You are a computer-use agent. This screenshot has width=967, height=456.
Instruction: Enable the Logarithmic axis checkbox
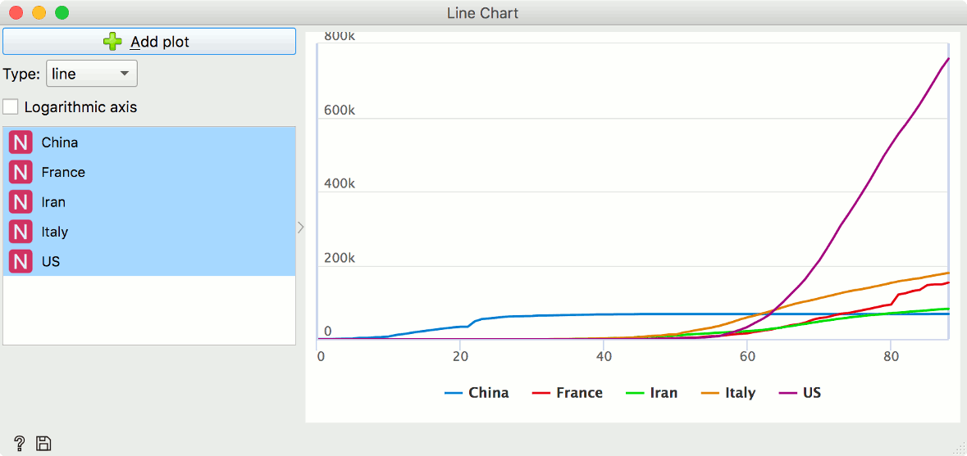[x=11, y=106]
